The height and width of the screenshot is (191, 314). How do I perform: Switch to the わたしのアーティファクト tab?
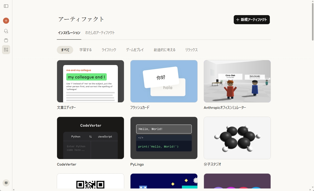[x=100, y=33]
